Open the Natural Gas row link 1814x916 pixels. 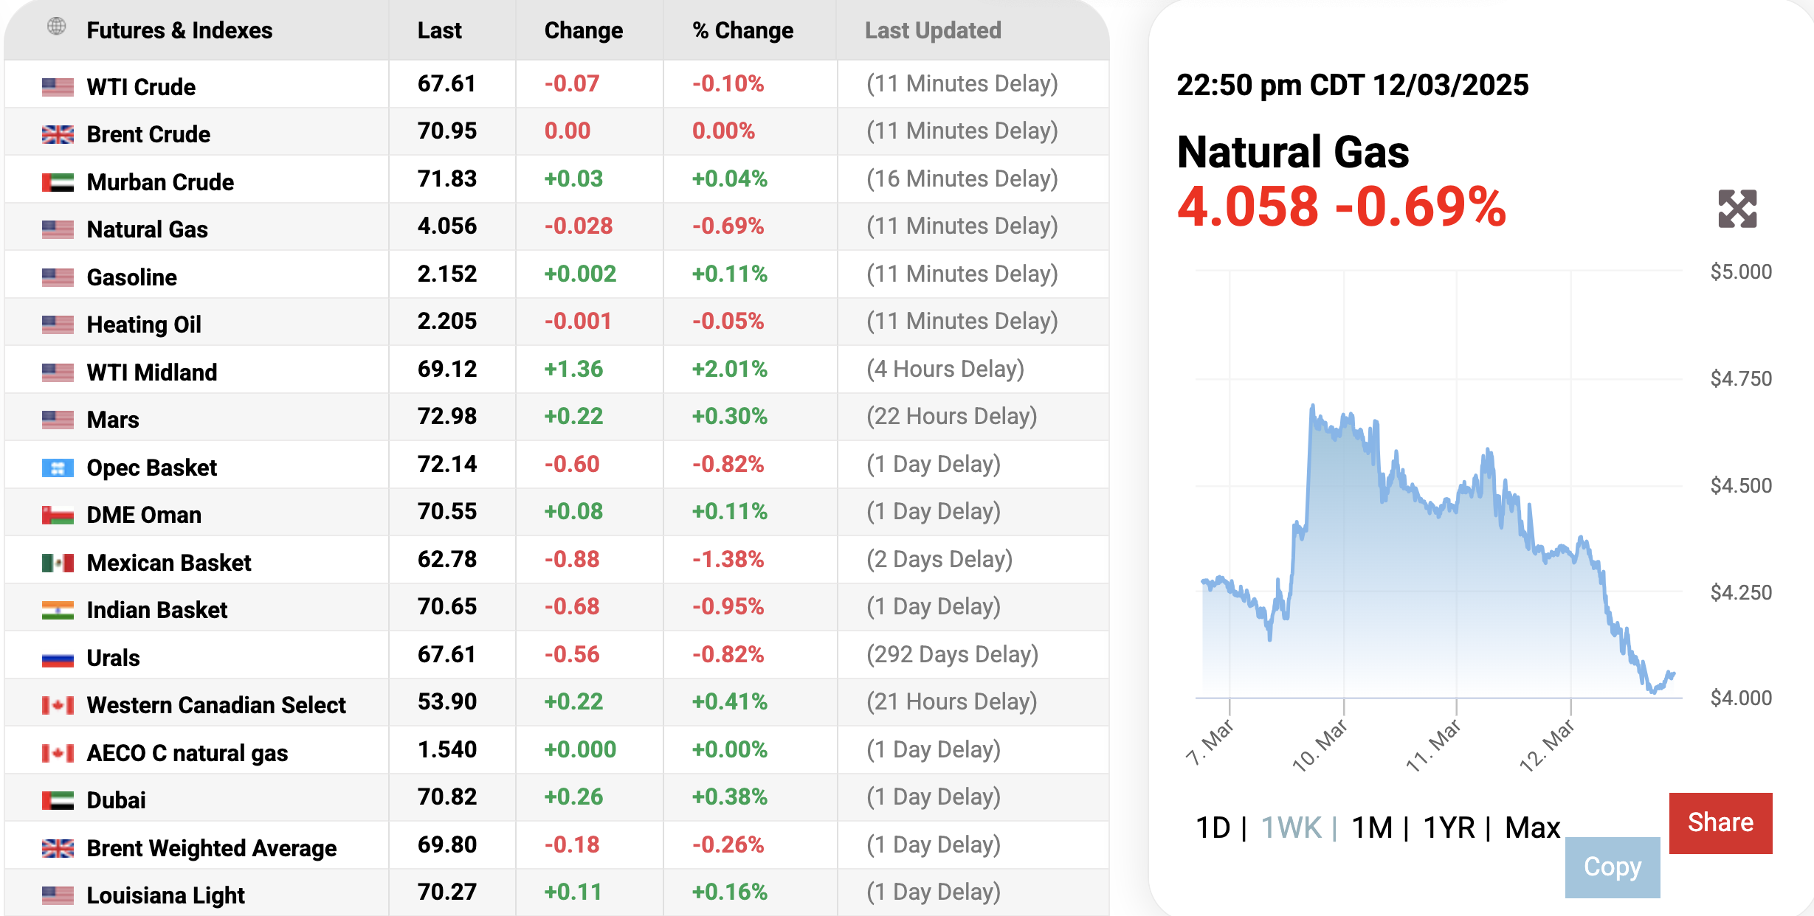pos(147,229)
